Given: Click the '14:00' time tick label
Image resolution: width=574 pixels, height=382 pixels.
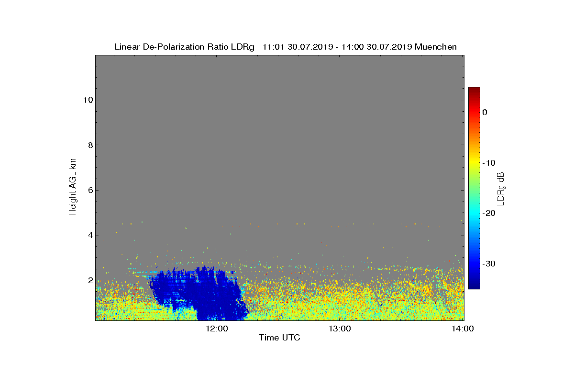Looking at the screenshot, I should tap(463, 329).
